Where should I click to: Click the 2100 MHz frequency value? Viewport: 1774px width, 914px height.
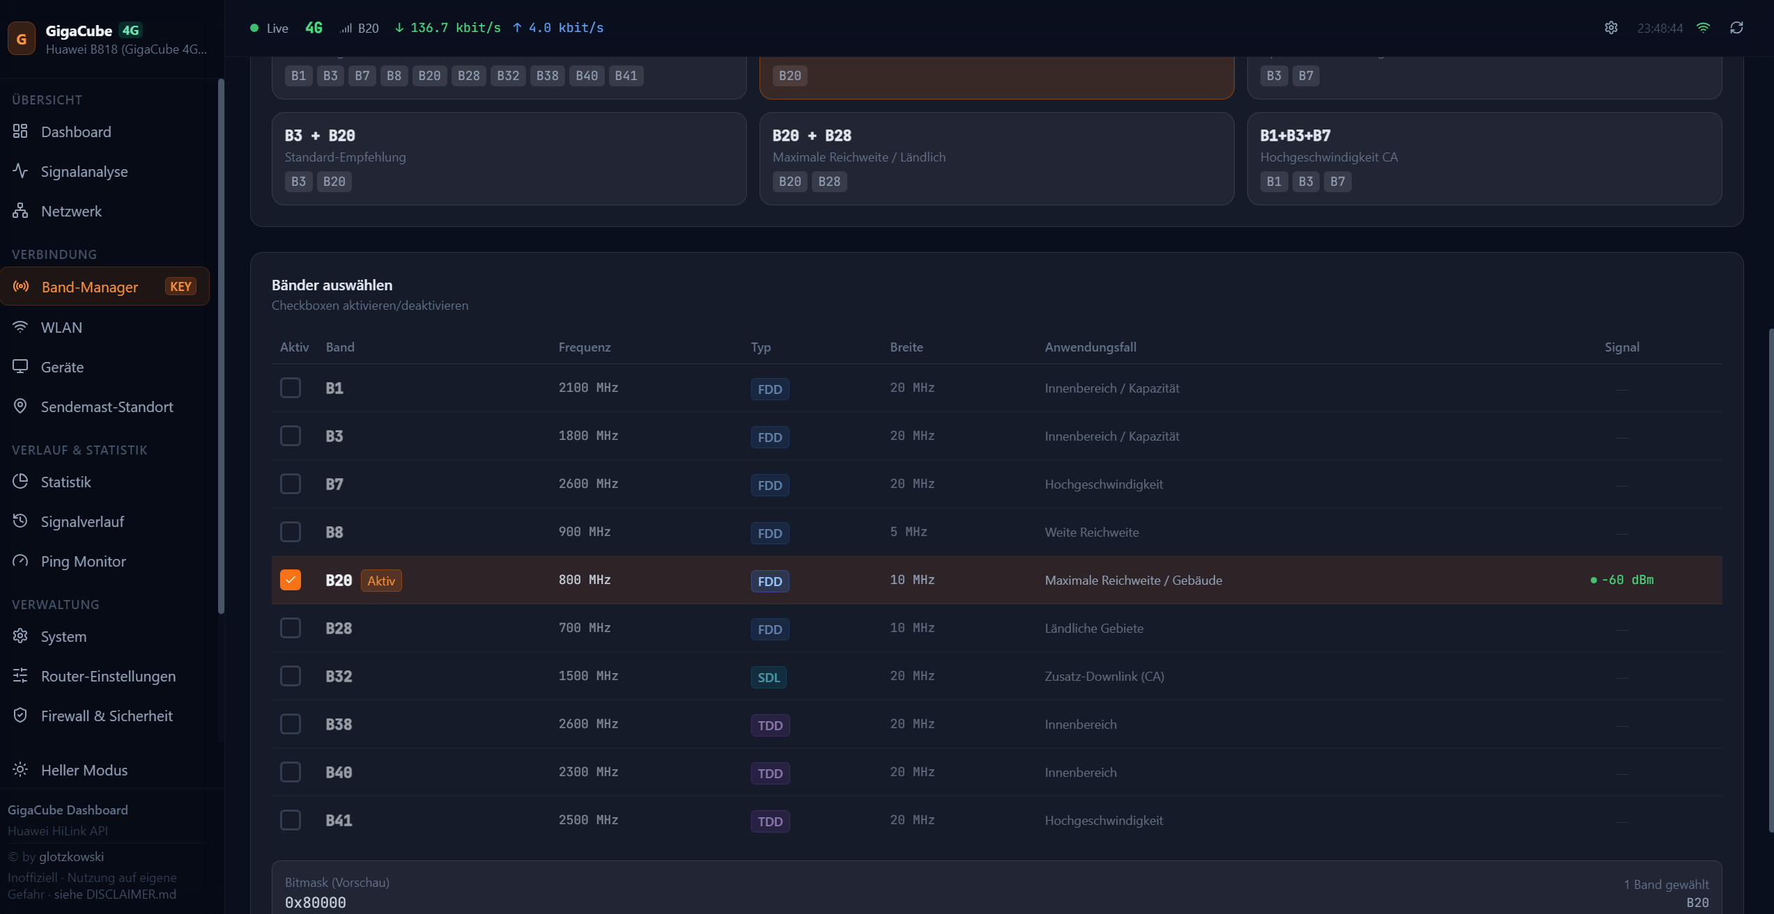tap(588, 388)
